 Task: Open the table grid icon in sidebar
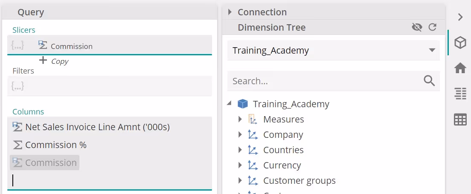click(460, 120)
